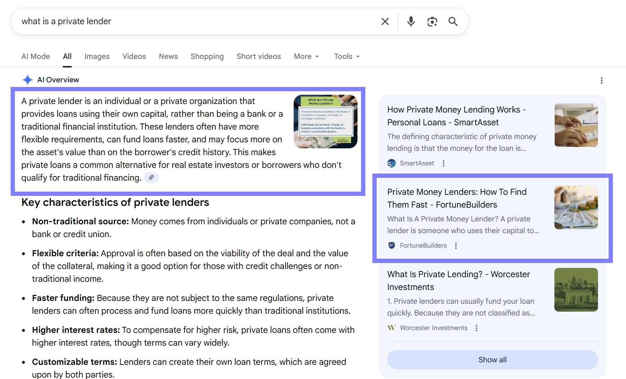
Task: Click the FortuneBuilders site favicon
Action: [x=391, y=245]
